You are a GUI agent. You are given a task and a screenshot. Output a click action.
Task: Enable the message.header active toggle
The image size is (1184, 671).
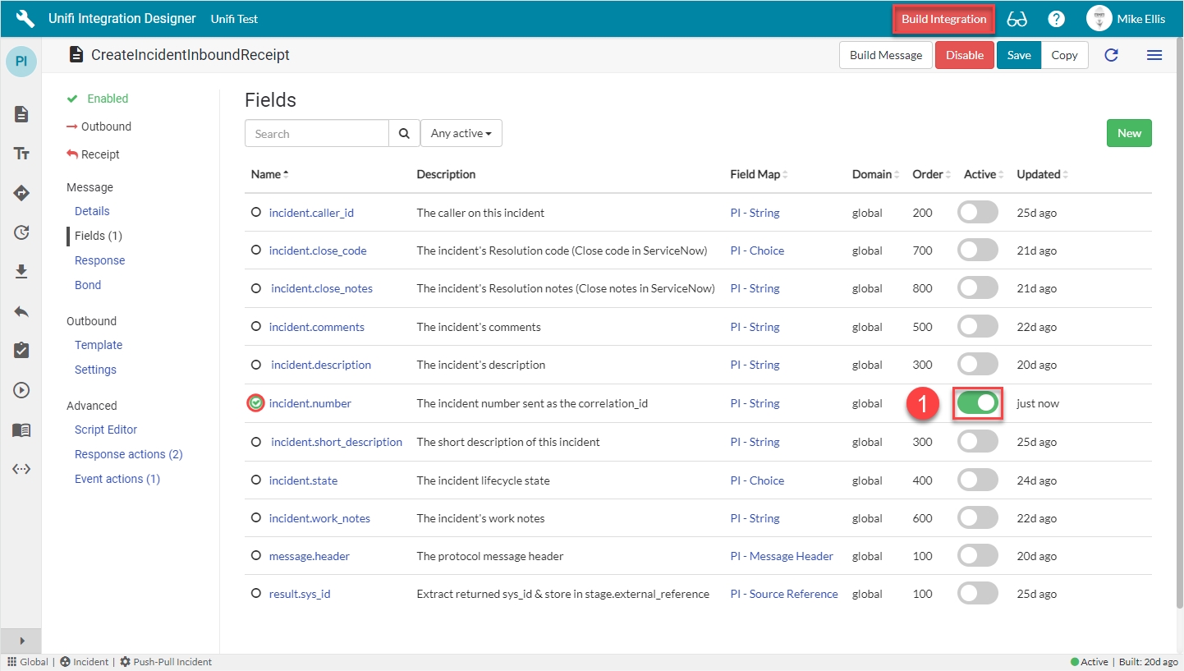coord(977,556)
